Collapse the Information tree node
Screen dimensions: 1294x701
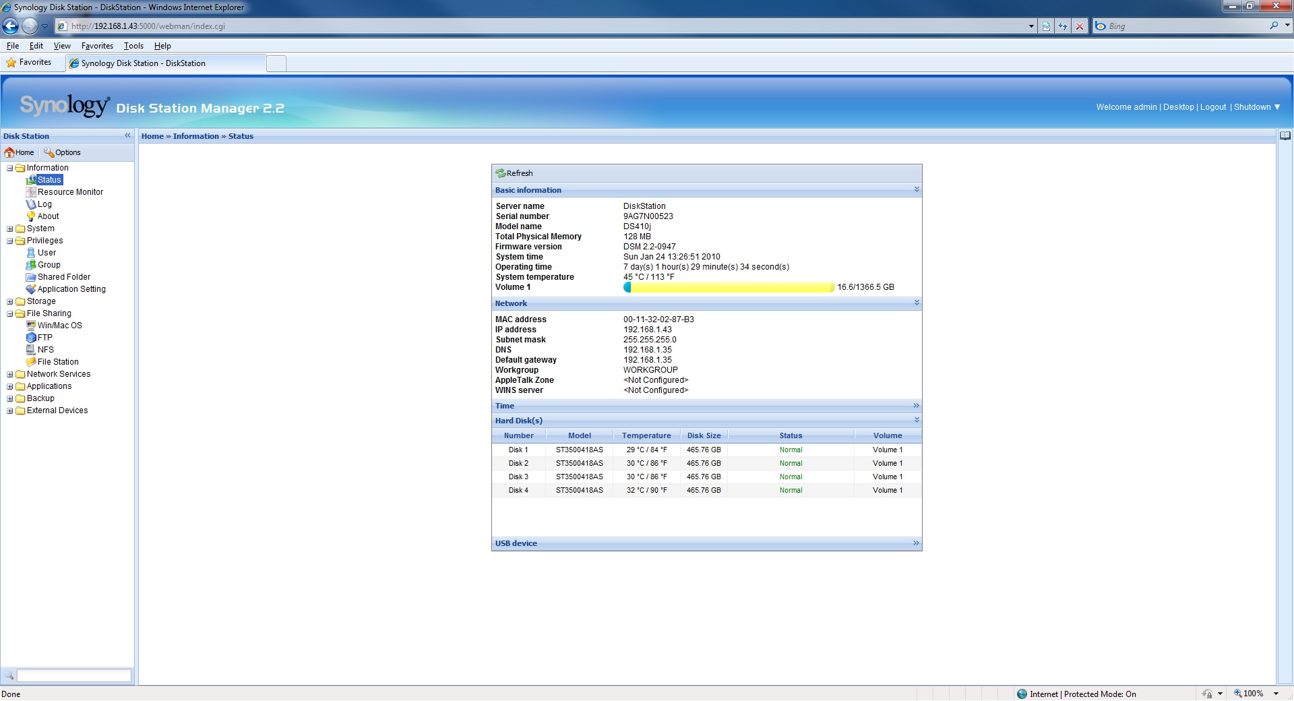(10, 168)
